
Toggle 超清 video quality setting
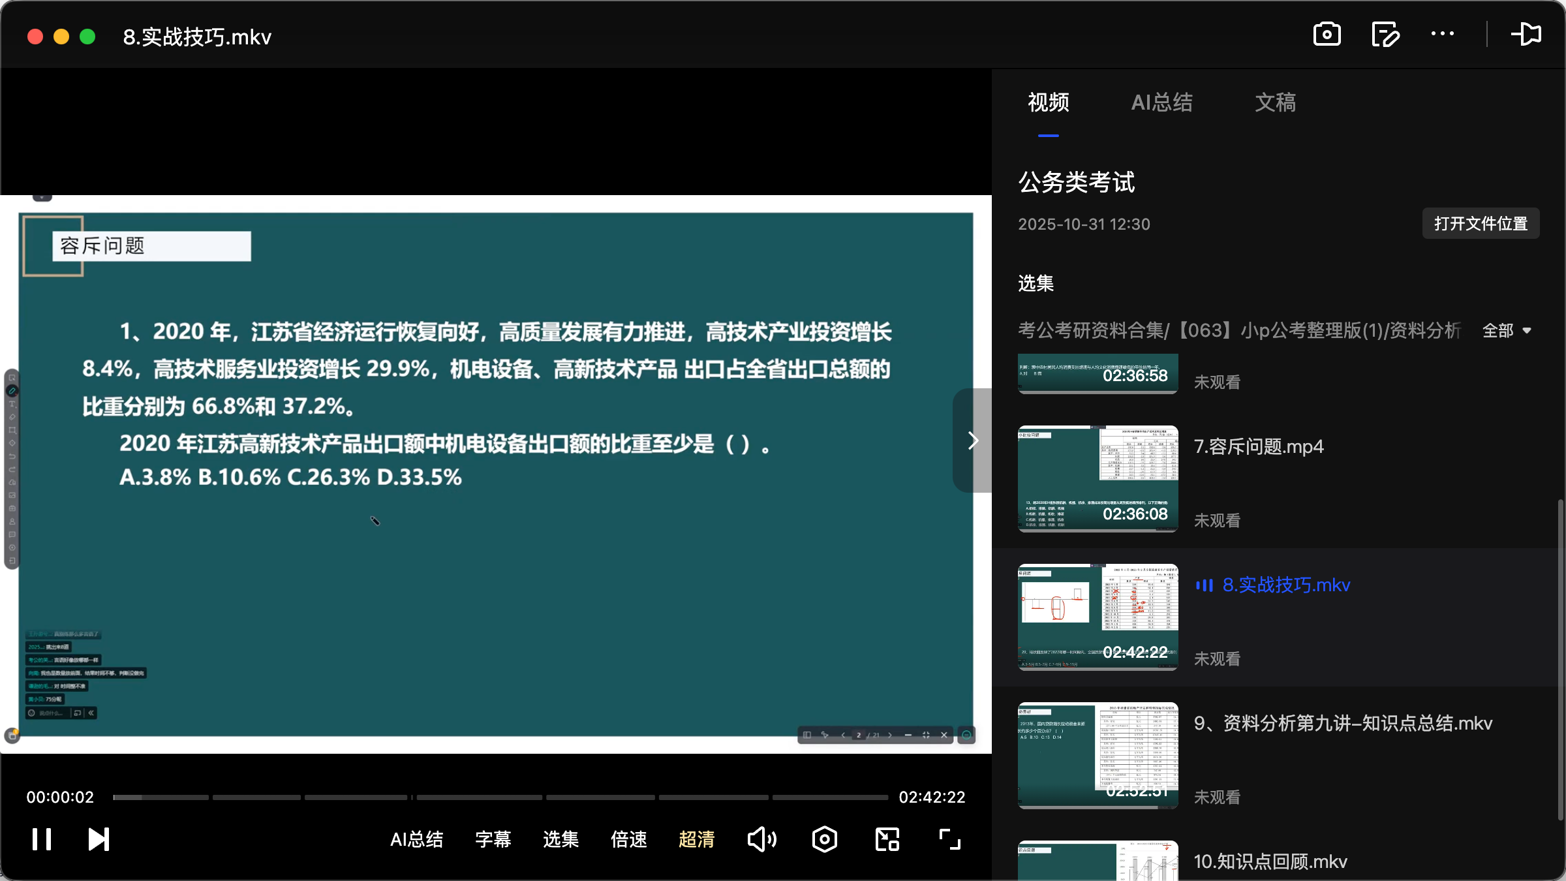[x=696, y=839]
